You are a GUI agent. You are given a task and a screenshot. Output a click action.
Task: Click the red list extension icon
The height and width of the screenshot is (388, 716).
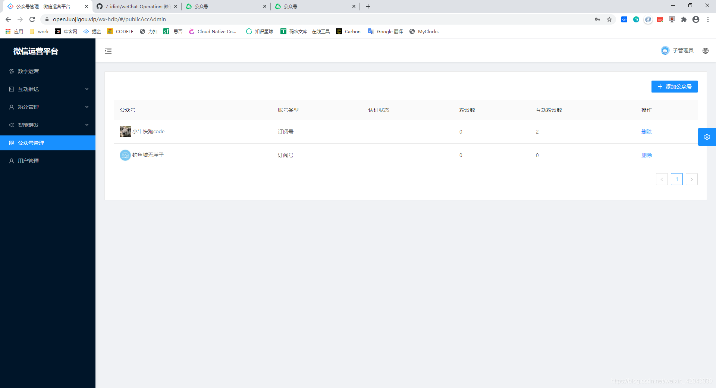click(x=660, y=19)
